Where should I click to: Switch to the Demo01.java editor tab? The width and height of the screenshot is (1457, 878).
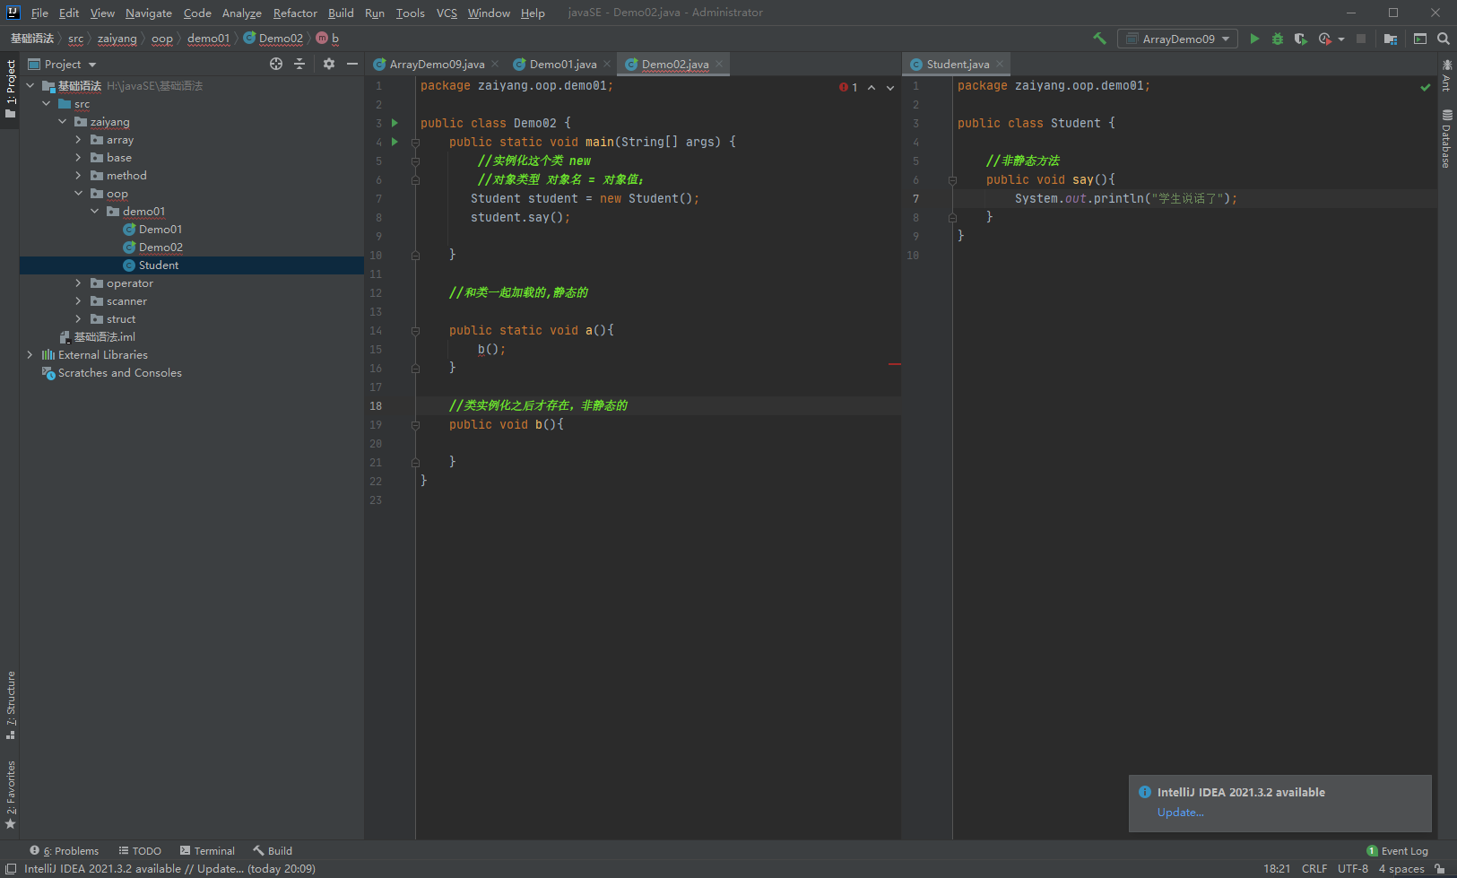click(562, 64)
